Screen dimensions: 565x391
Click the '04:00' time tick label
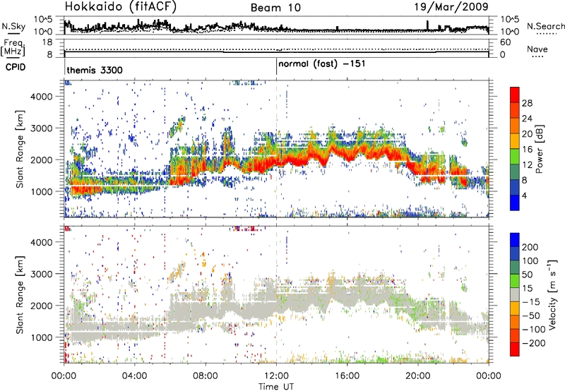click(x=134, y=376)
